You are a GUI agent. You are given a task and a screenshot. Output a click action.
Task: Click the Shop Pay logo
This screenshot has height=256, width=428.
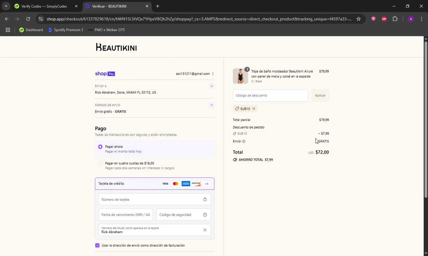click(105, 74)
